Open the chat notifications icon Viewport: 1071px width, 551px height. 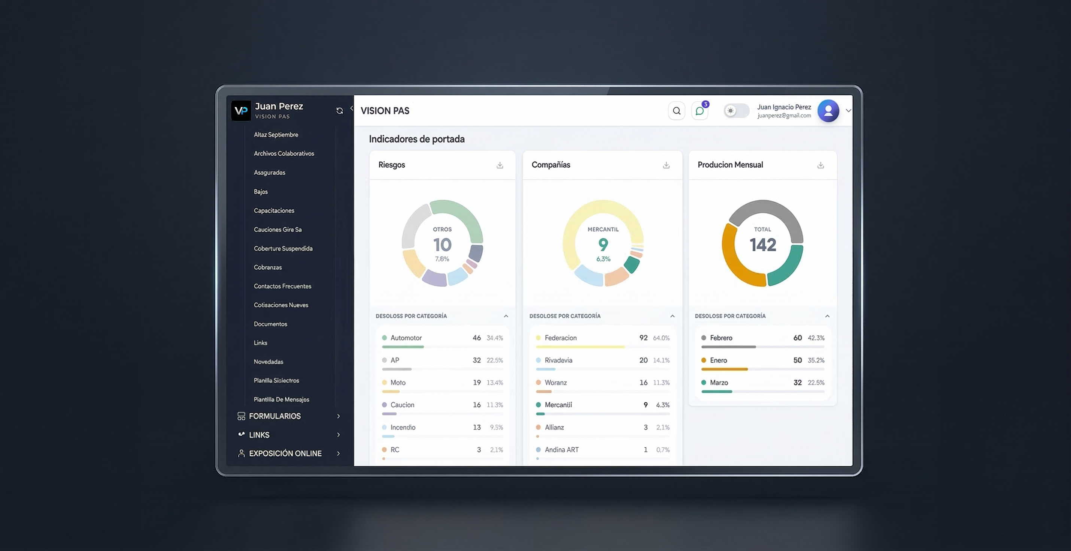700,111
